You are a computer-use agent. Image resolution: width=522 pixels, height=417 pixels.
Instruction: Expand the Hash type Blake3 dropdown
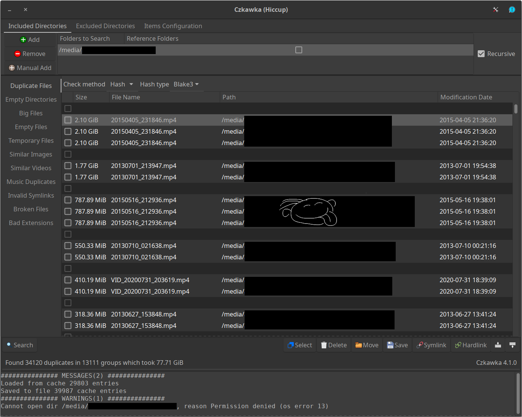click(186, 84)
